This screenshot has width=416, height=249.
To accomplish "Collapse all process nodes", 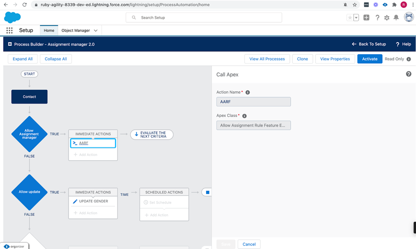I will 56,59.
